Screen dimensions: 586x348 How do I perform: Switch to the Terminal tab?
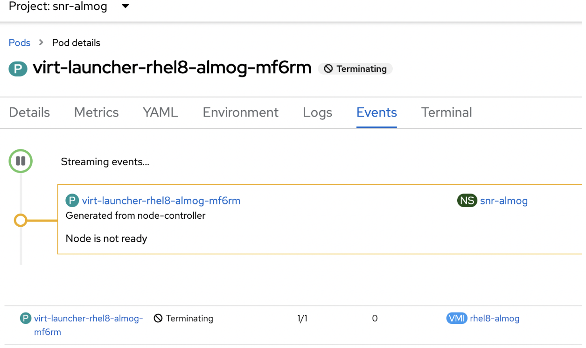(446, 112)
